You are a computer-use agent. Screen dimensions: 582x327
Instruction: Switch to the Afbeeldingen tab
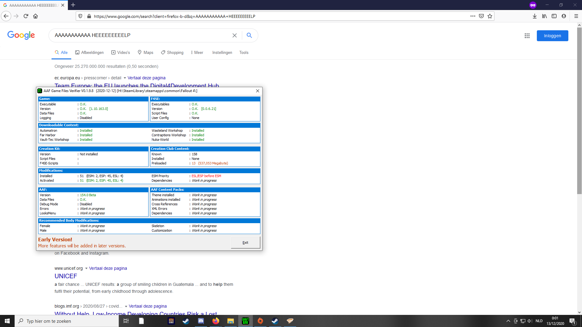coord(89,52)
